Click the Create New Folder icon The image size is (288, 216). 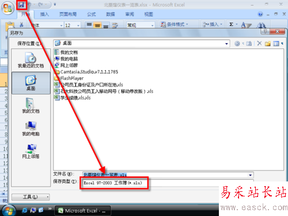[268, 44]
